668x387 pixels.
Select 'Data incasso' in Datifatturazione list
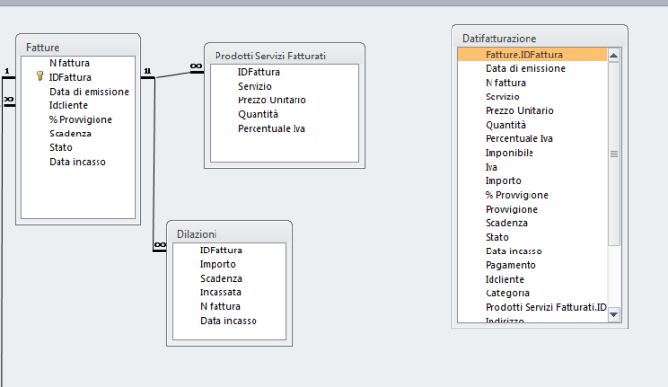point(513,252)
